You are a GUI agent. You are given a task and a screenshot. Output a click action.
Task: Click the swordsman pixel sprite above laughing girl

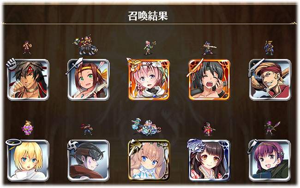click(209, 48)
